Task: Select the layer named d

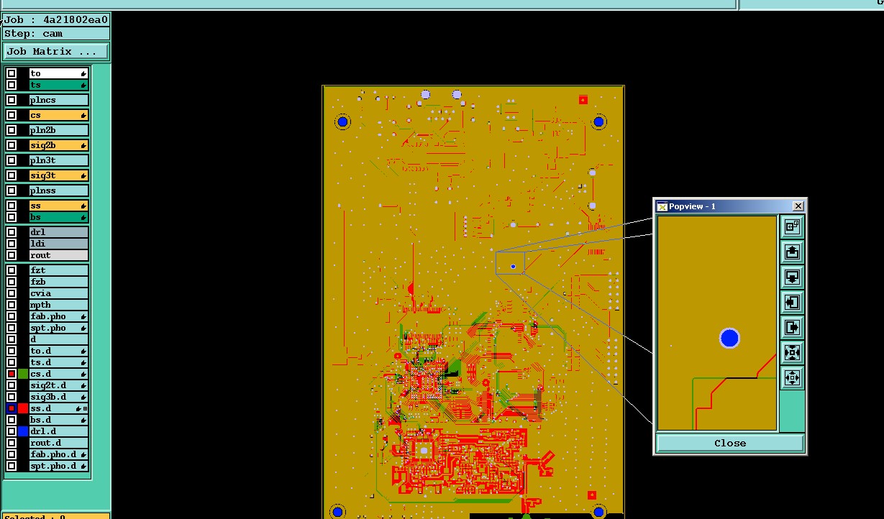Action: point(59,339)
